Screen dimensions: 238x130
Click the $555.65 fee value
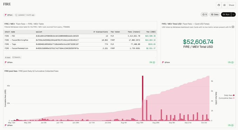point(152,44)
